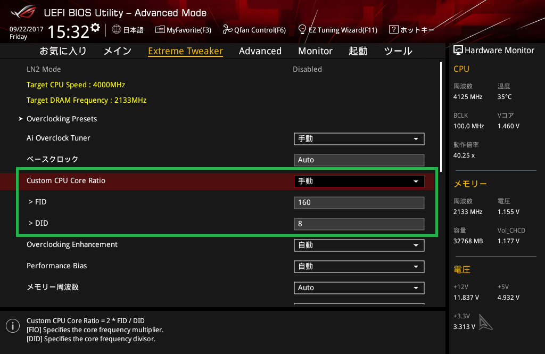The image size is (545, 354).
Task: Expand the Overclocking Presets submenu
Action: pos(62,119)
